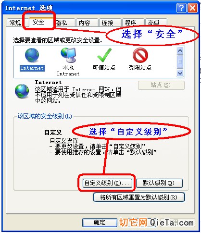Click the 默认级别(D) button
The image size is (201, 233).
point(159,183)
